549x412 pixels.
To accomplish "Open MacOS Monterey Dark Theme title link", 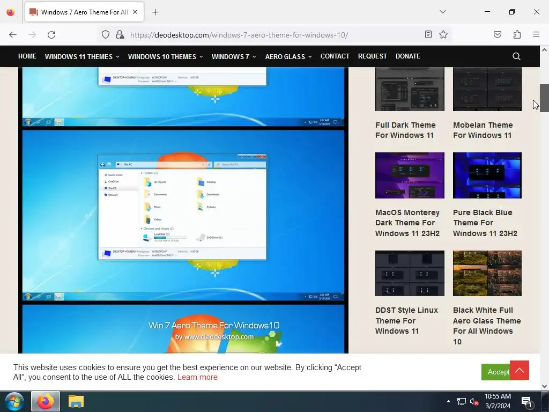I will coord(407,223).
